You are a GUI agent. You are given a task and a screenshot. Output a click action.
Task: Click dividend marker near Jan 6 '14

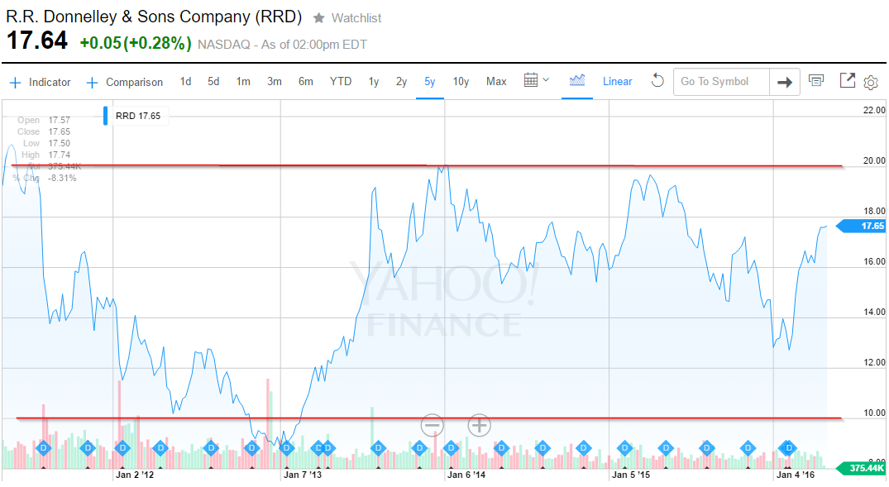452,448
